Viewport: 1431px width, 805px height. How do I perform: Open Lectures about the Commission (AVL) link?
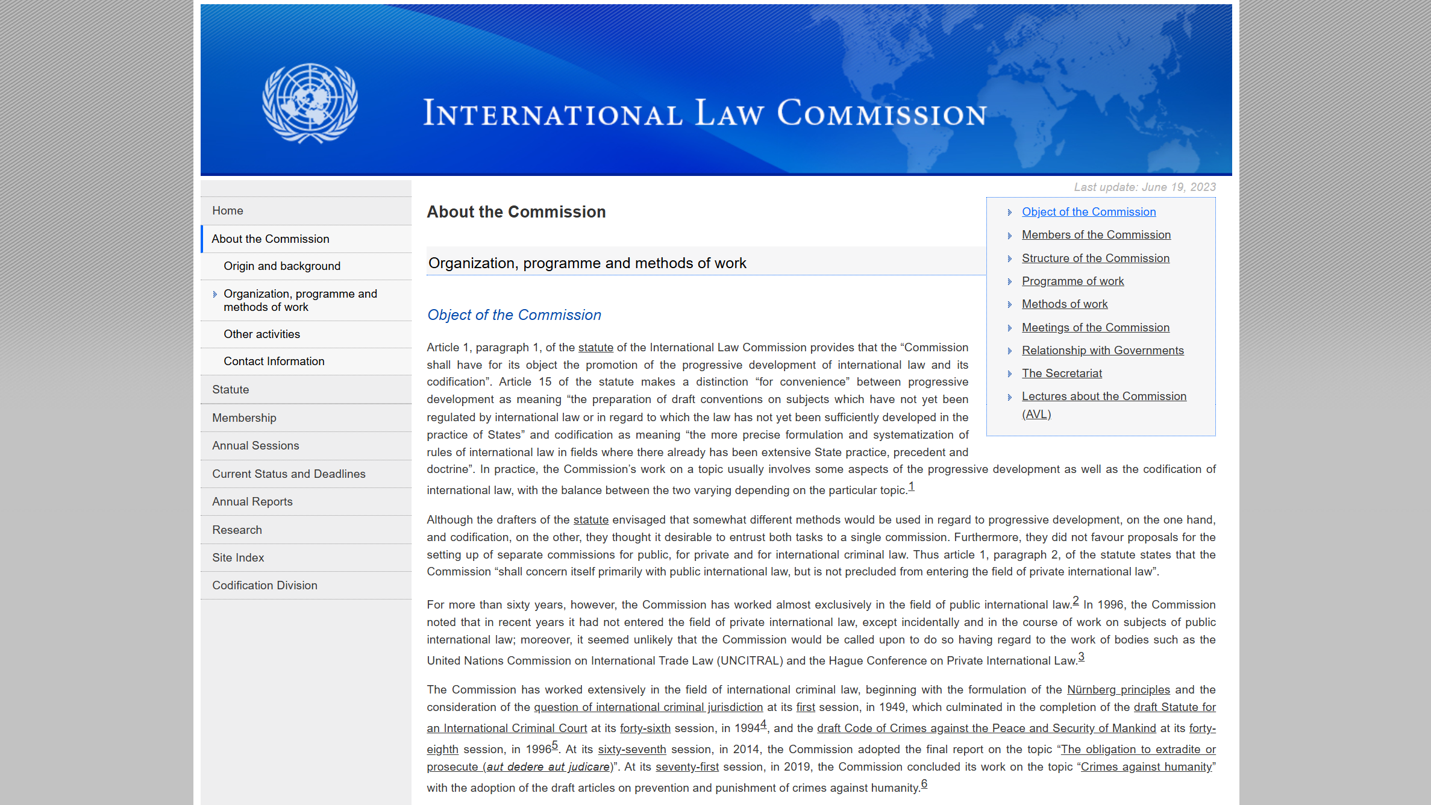pyautogui.click(x=1103, y=396)
